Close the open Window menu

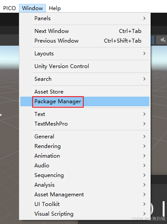[32, 8]
